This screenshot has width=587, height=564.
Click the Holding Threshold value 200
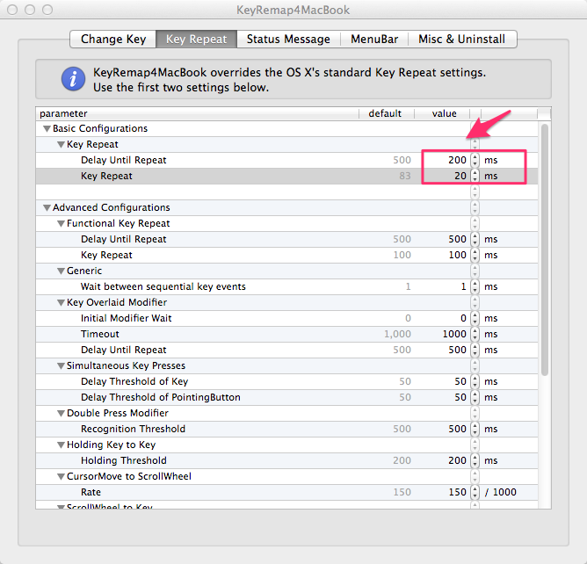click(457, 460)
